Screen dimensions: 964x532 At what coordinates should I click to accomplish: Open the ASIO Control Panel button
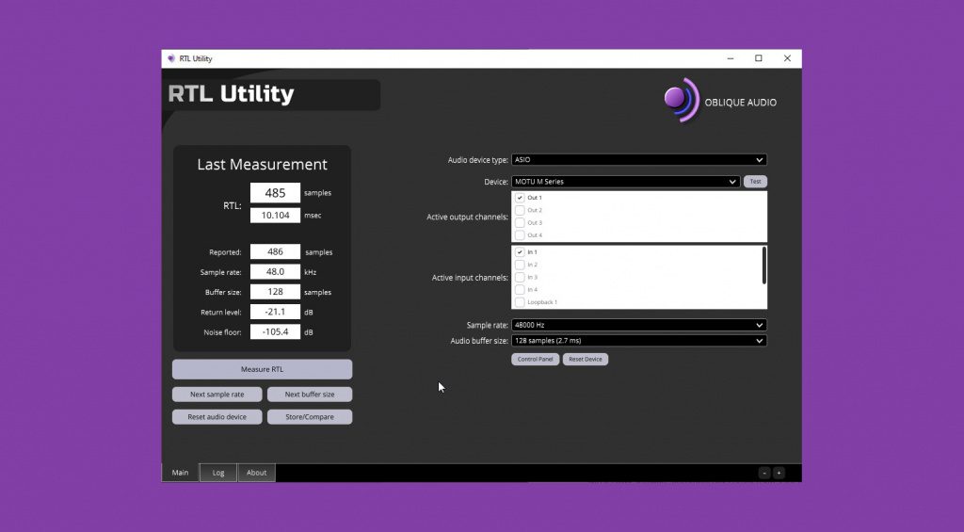535,359
